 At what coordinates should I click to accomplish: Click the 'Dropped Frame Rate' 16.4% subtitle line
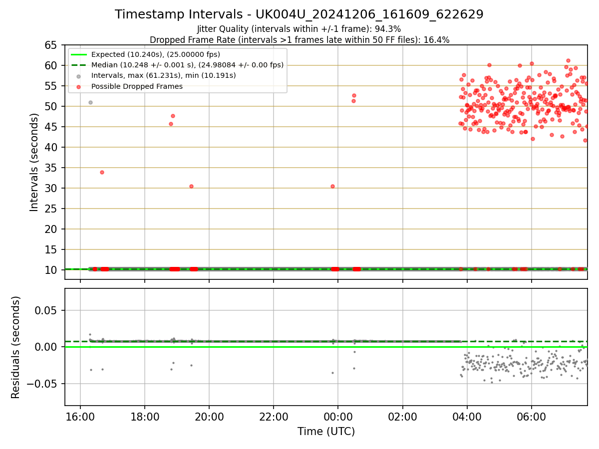tap(299, 40)
